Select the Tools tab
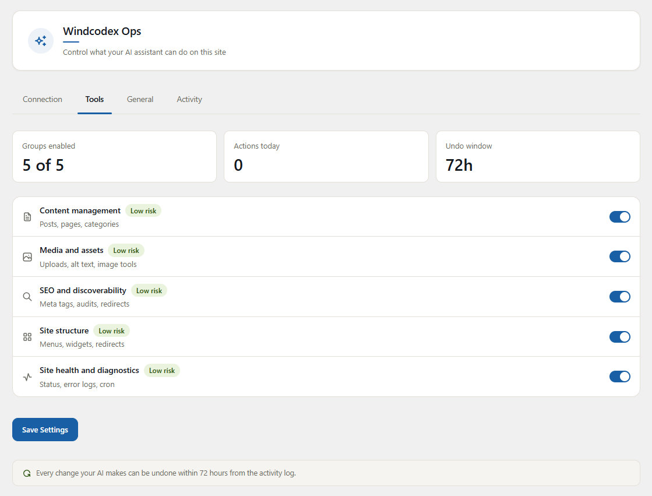652x496 pixels. click(94, 100)
